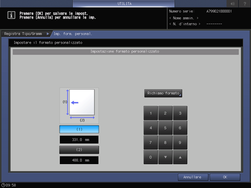
Task: Click the N. d'interno label
Action: [184, 24]
